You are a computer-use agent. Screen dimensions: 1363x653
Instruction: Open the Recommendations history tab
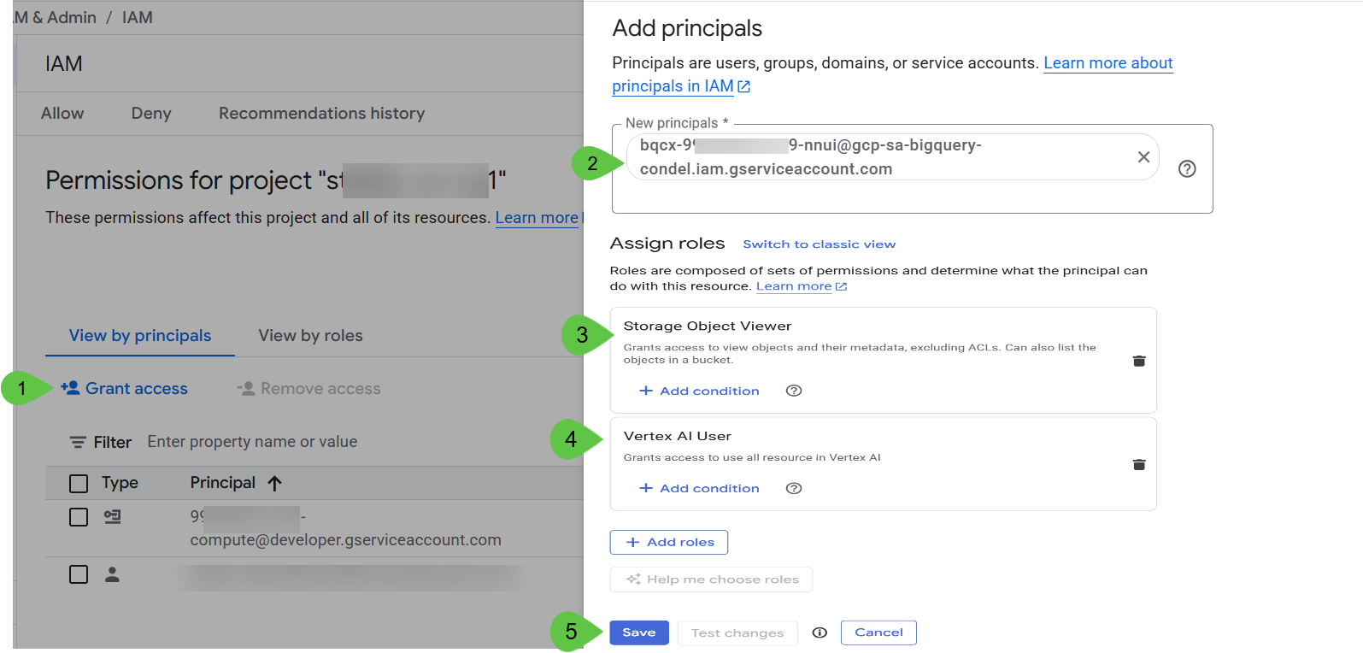pos(321,114)
